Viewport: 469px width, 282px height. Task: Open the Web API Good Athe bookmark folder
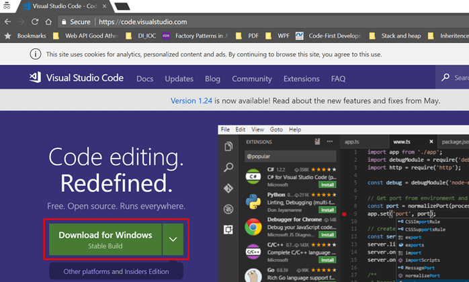(86, 36)
